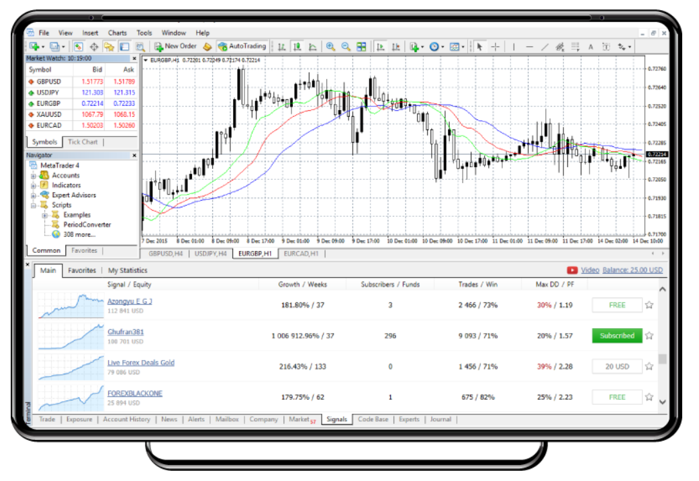Switch chart to Line Chart mode
Image resolution: width=699 pixels, height=481 pixels.
(x=312, y=46)
